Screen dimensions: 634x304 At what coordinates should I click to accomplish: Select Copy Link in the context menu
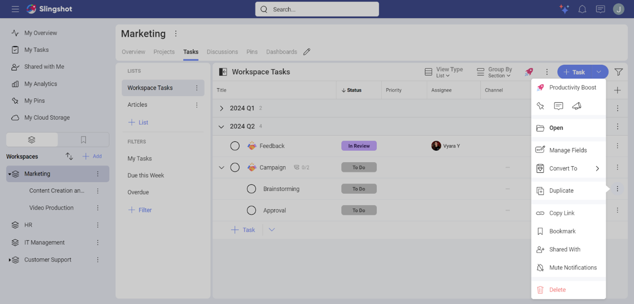pyautogui.click(x=568, y=213)
